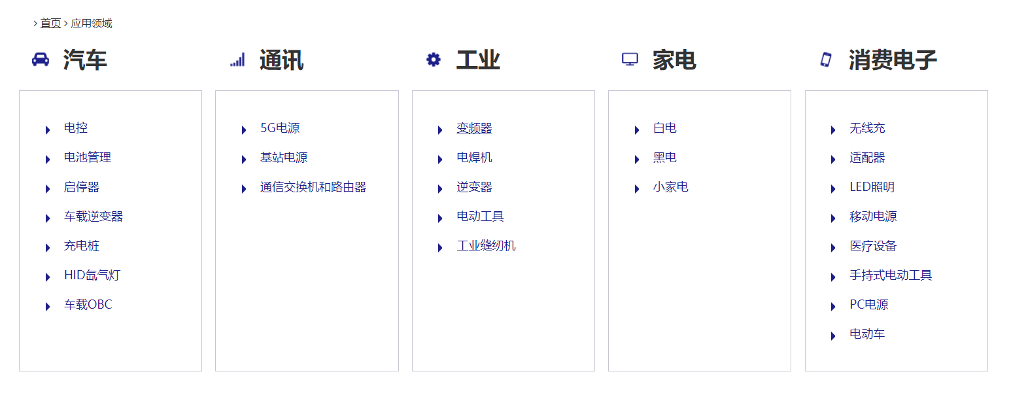Click the arrow bullet next to 电控
The image size is (1009, 395).
(48, 129)
